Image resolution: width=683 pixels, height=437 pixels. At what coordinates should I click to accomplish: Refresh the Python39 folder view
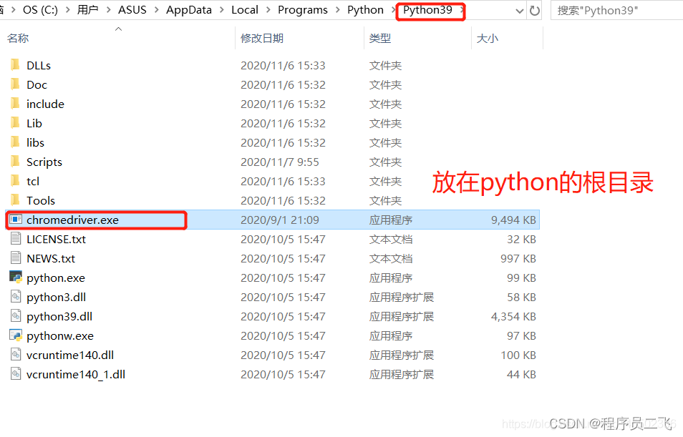[x=535, y=11]
